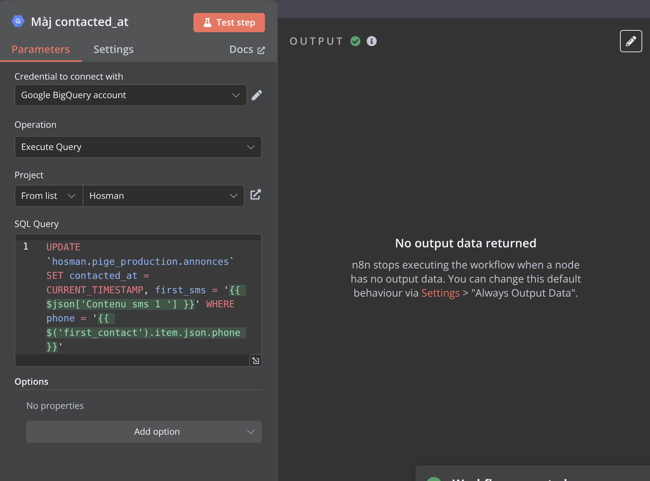Screen dimensions: 650x481
Task: Click the UPDATE keyword in the query
Action: 63,247
